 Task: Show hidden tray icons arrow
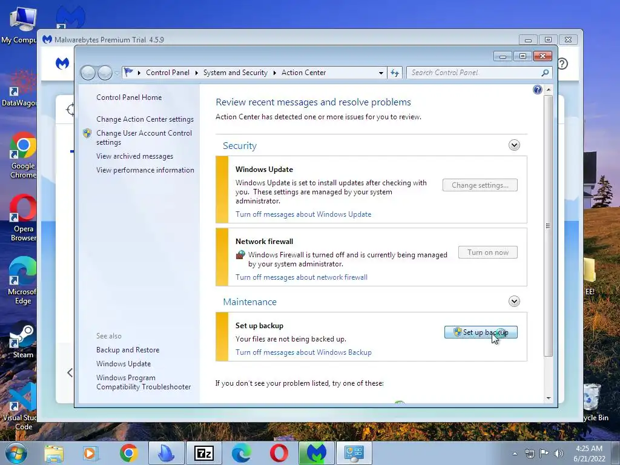coord(515,453)
